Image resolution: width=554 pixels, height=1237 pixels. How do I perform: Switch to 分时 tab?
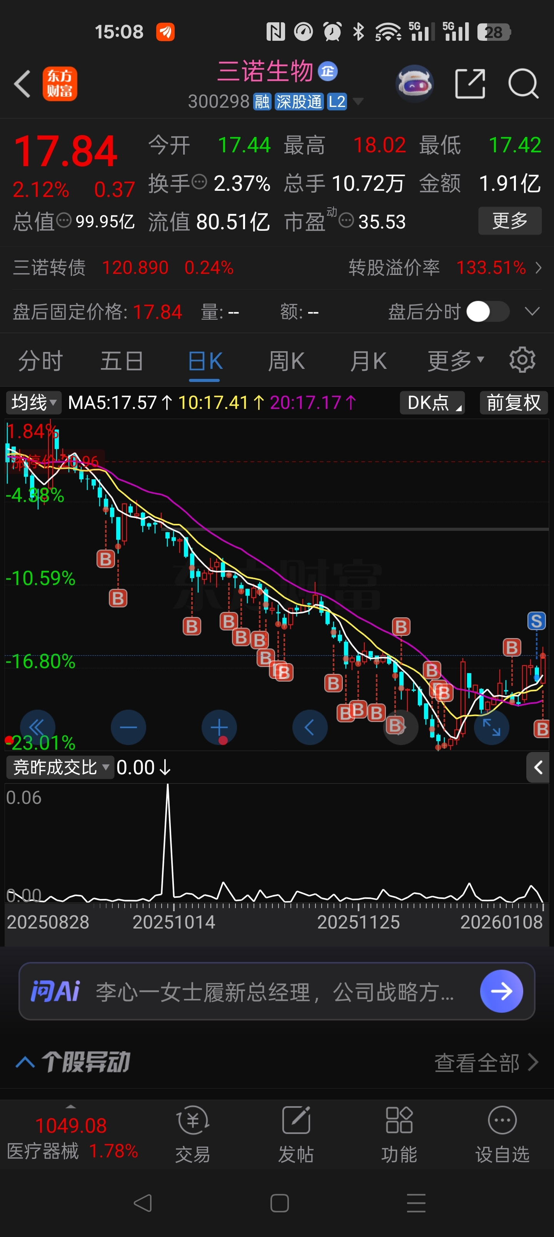pyautogui.click(x=40, y=361)
